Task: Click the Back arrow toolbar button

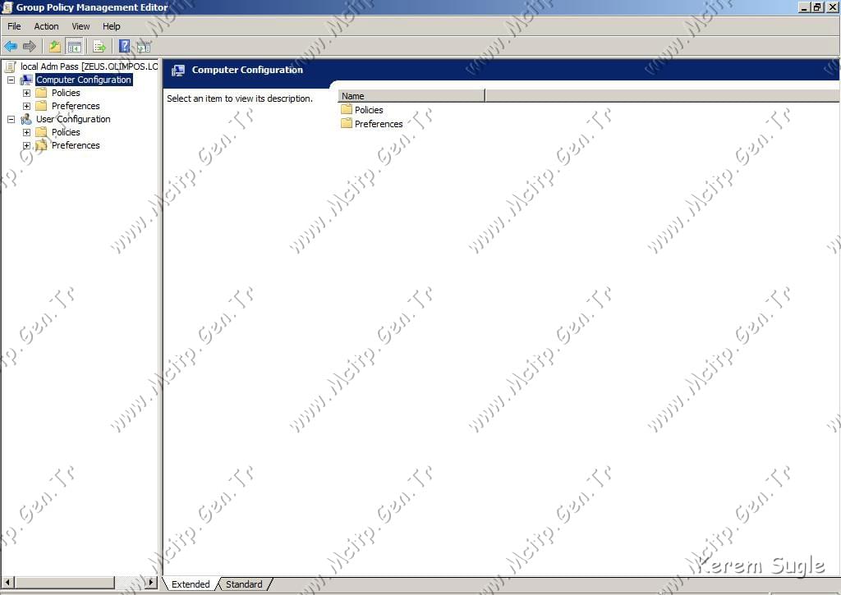Action: (x=10, y=47)
